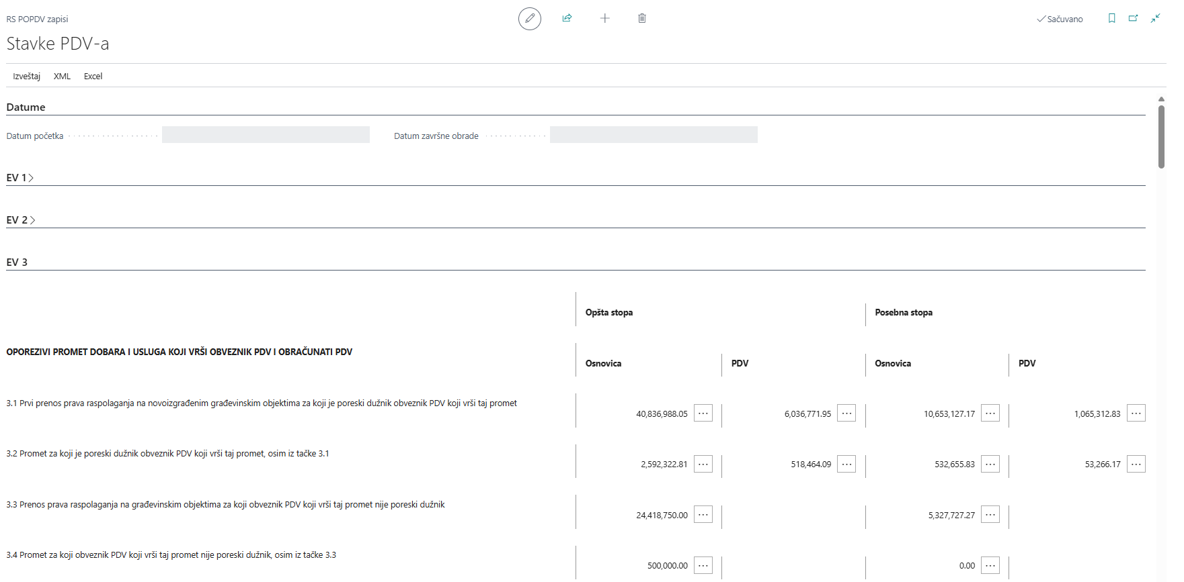
Task: Click the share icon in header
Action: click(x=567, y=18)
